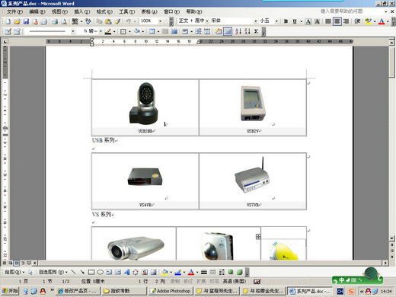Image resolution: width=396 pixels, height=297 pixels.
Task: Open the 格式 (Format) menu
Action: pos(104,11)
